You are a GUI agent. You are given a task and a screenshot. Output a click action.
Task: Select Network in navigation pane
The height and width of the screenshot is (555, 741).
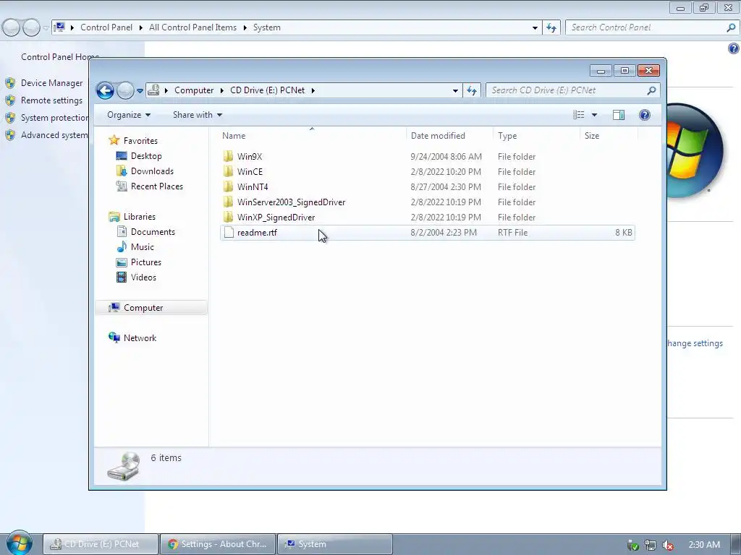coord(140,338)
